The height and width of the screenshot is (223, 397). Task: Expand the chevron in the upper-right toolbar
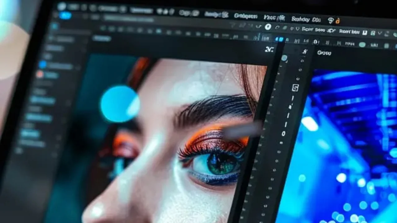[x=387, y=34]
